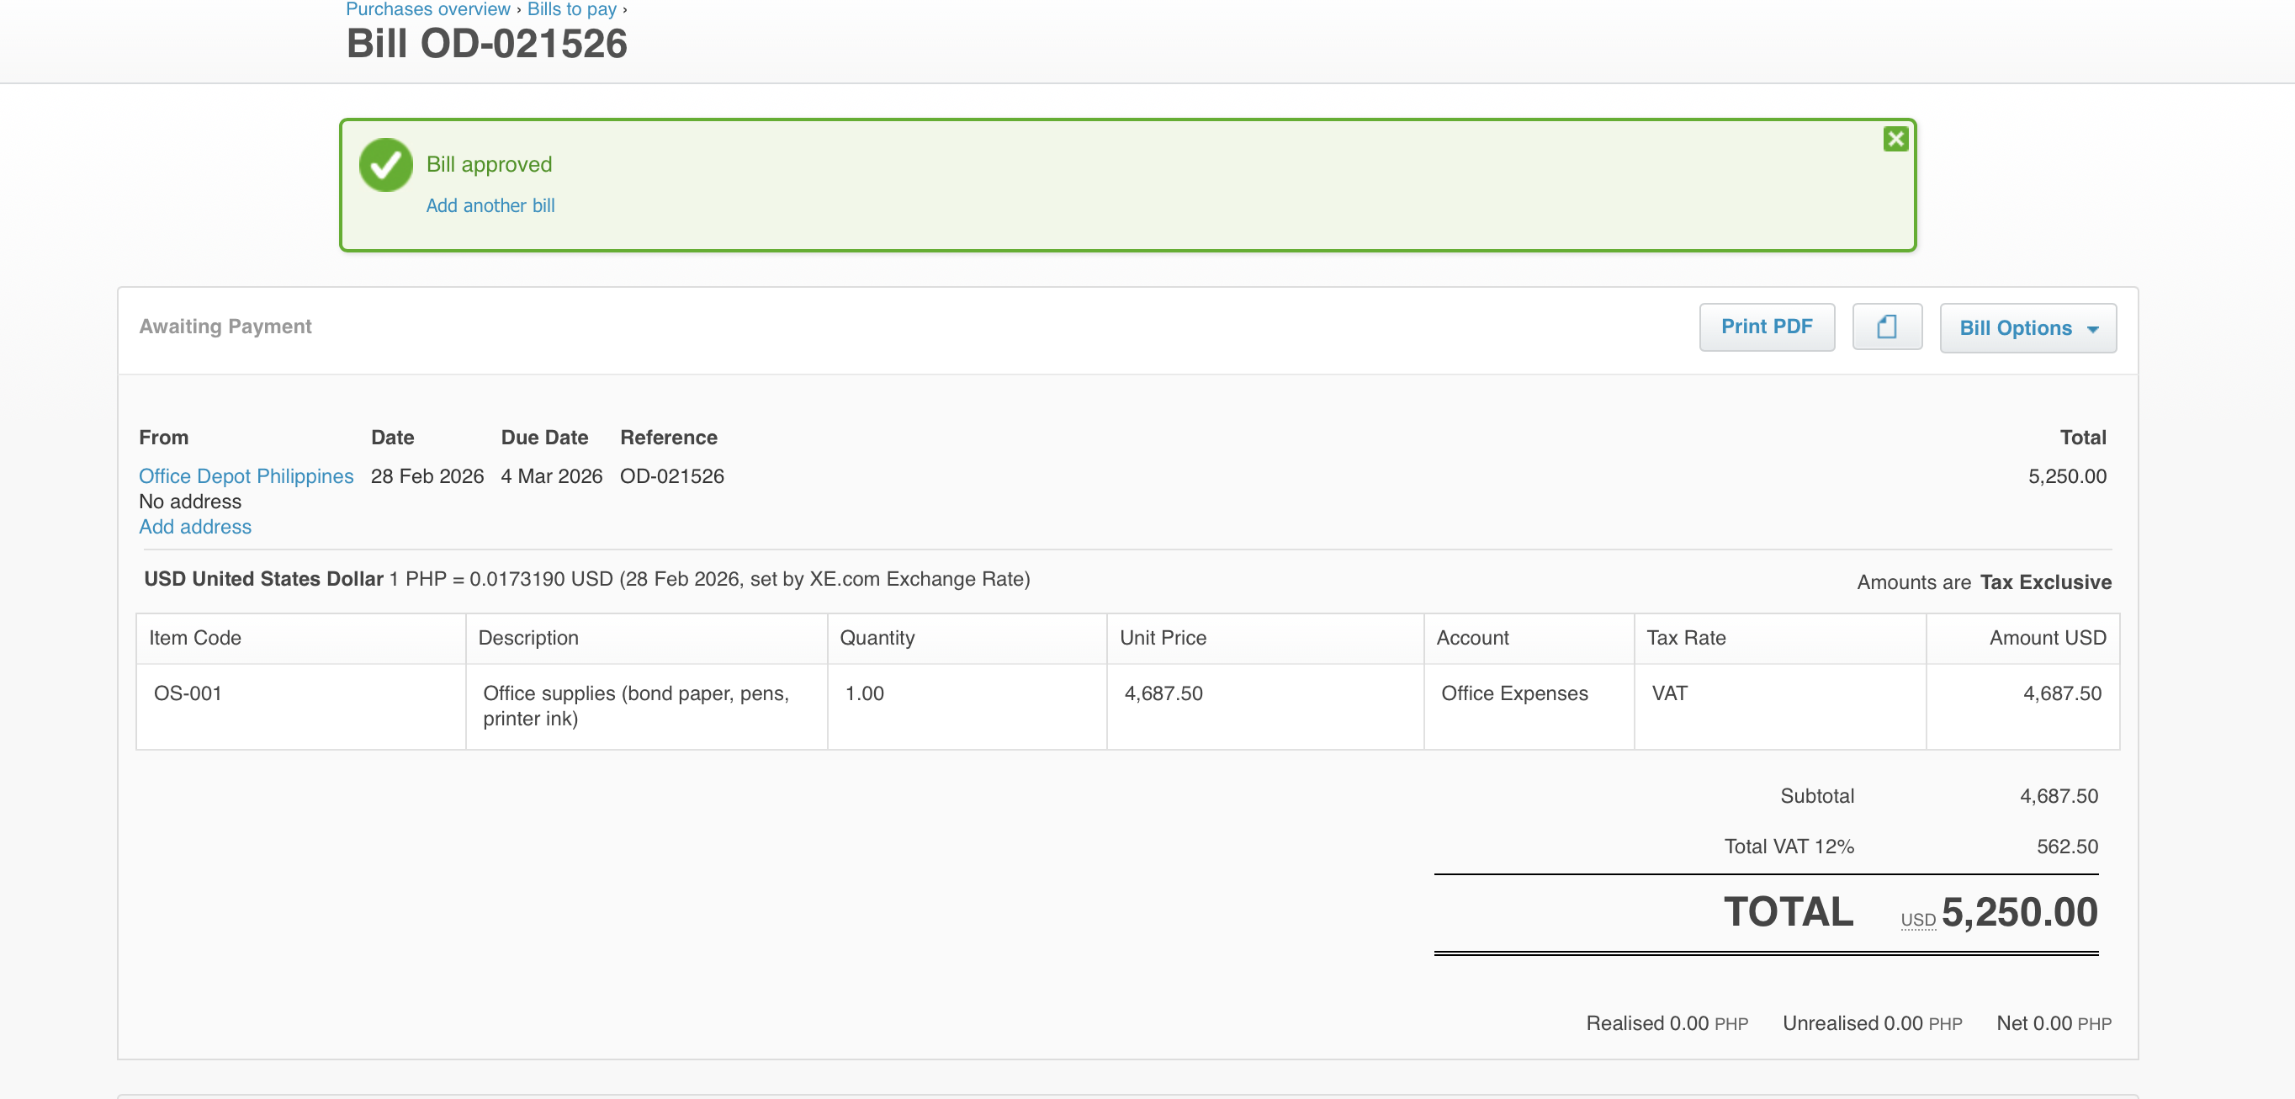Viewport: 2295px width, 1099px height.
Task: Click the Unit Price column header
Action: pyautogui.click(x=1163, y=638)
